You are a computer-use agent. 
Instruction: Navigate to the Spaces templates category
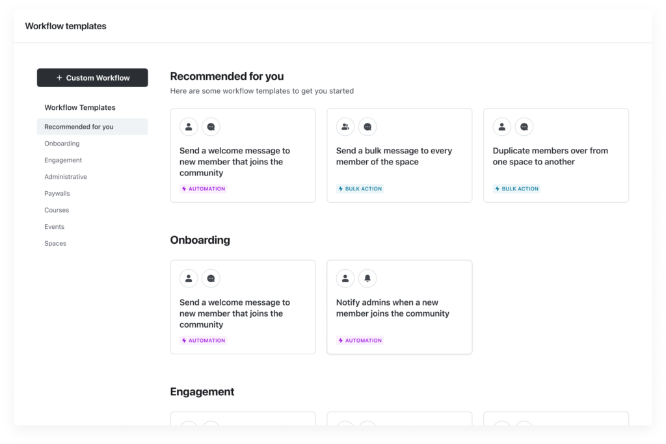click(55, 243)
